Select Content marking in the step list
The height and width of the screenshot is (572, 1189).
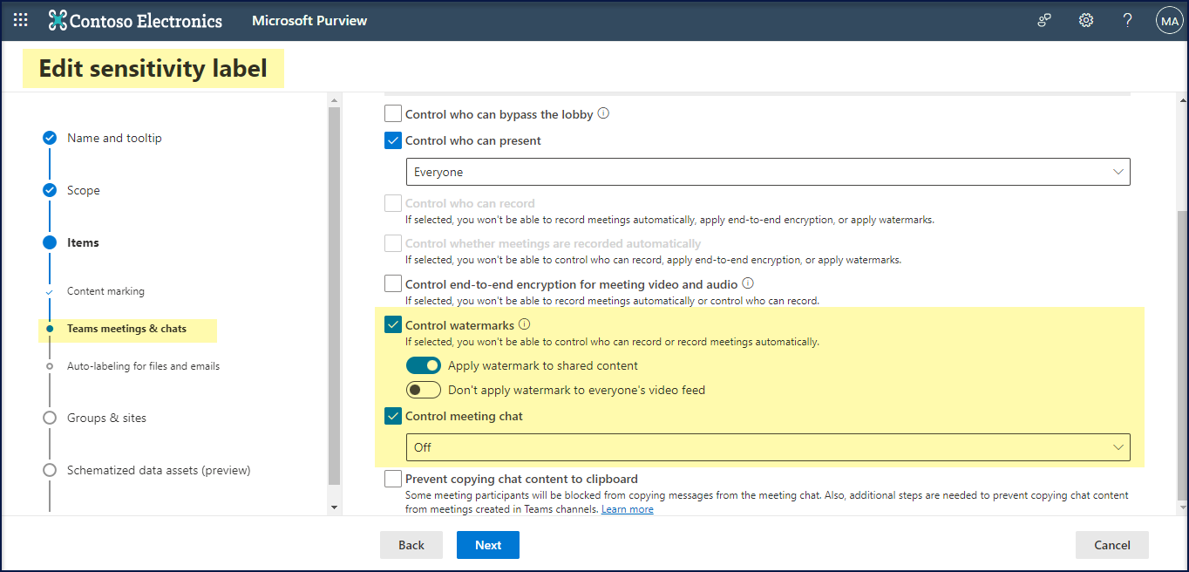pos(105,291)
